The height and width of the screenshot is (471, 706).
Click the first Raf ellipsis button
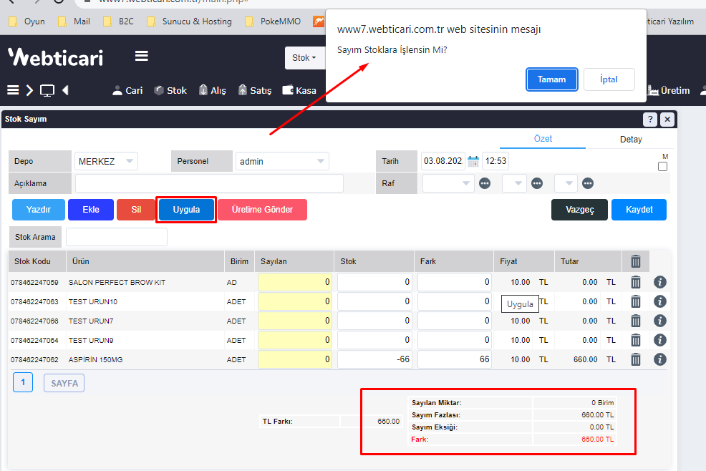pyautogui.click(x=485, y=183)
